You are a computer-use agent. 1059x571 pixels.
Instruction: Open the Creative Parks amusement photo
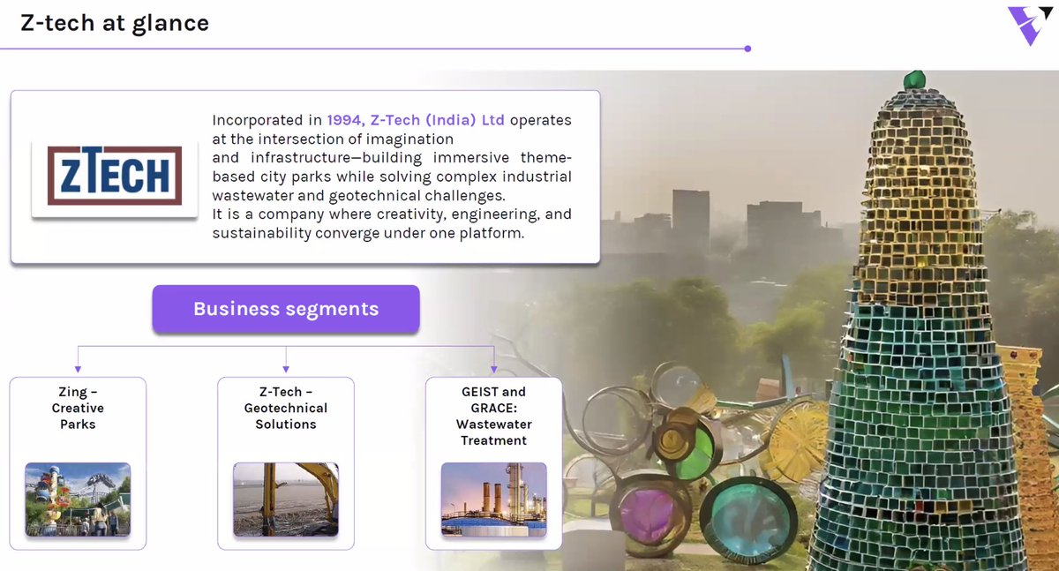78,500
